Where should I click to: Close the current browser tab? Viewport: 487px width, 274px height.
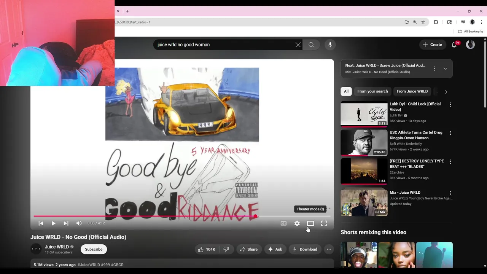118,11
